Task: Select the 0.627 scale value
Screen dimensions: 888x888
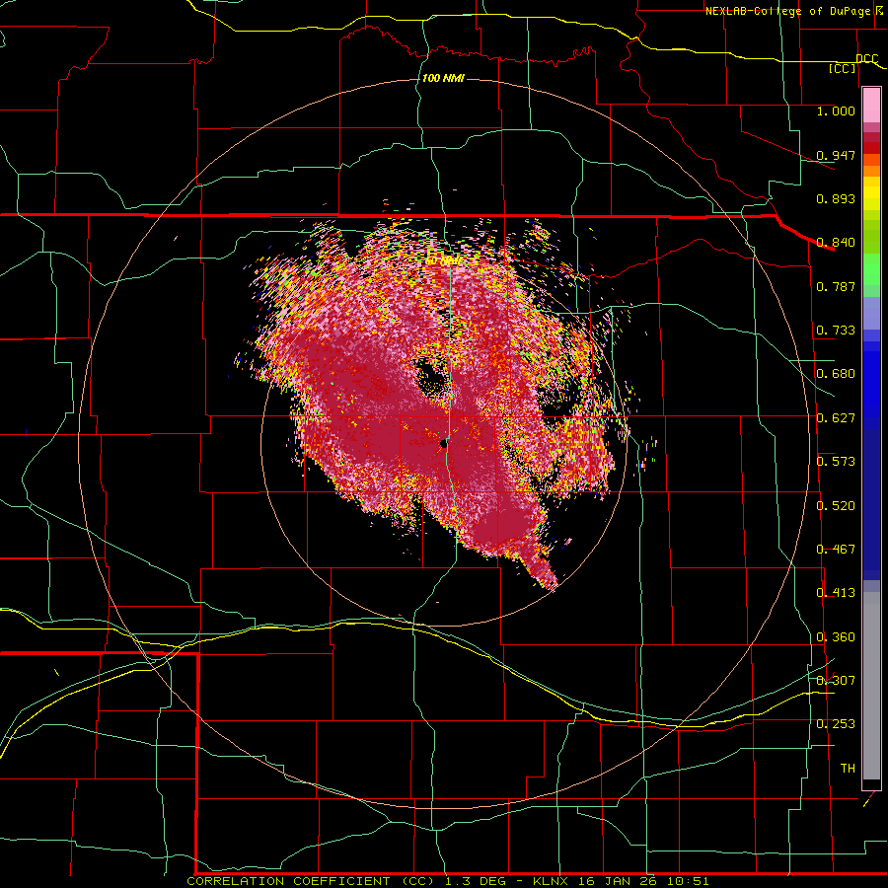Action: [x=836, y=418]
